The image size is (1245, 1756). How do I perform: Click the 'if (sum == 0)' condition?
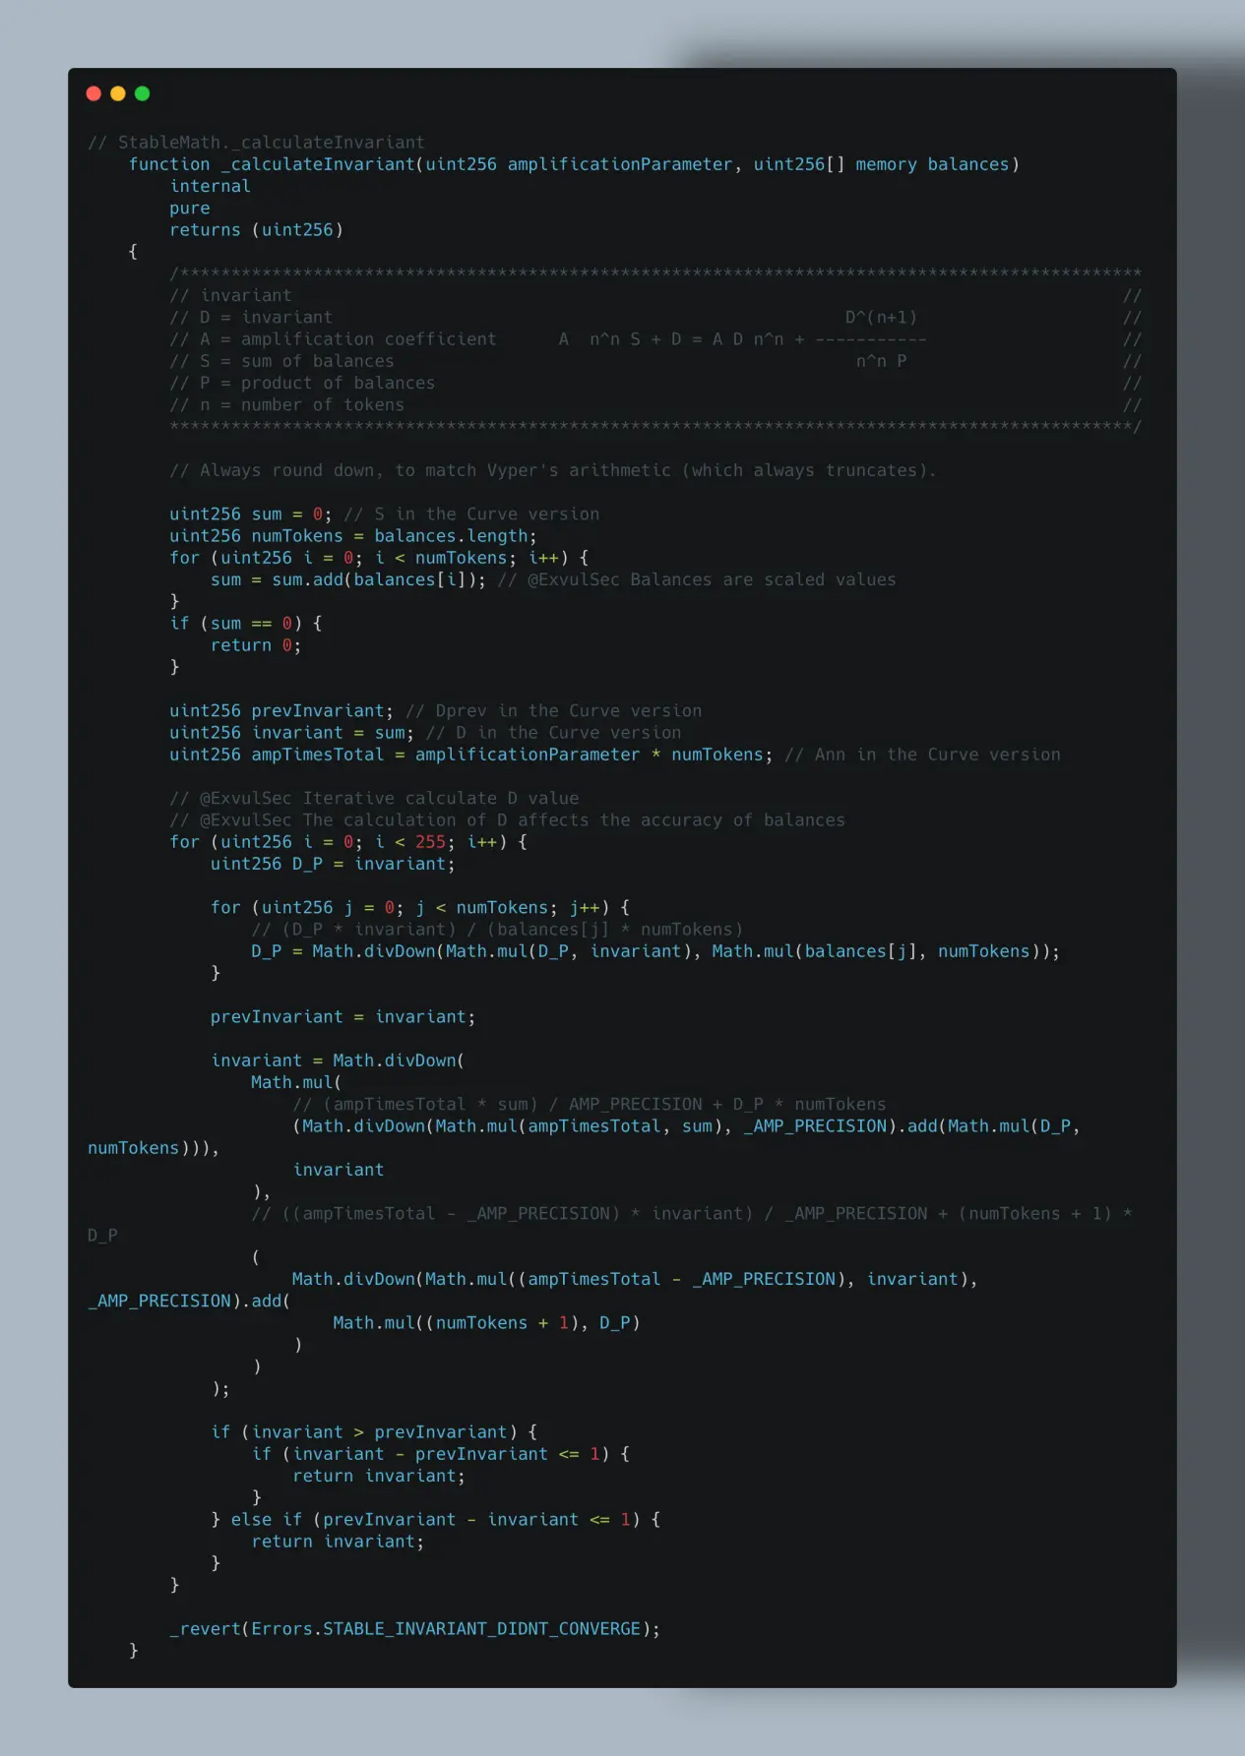click(246, 624)
